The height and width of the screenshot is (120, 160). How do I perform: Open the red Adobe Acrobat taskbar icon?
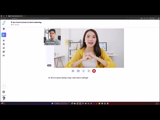[97, 103]
